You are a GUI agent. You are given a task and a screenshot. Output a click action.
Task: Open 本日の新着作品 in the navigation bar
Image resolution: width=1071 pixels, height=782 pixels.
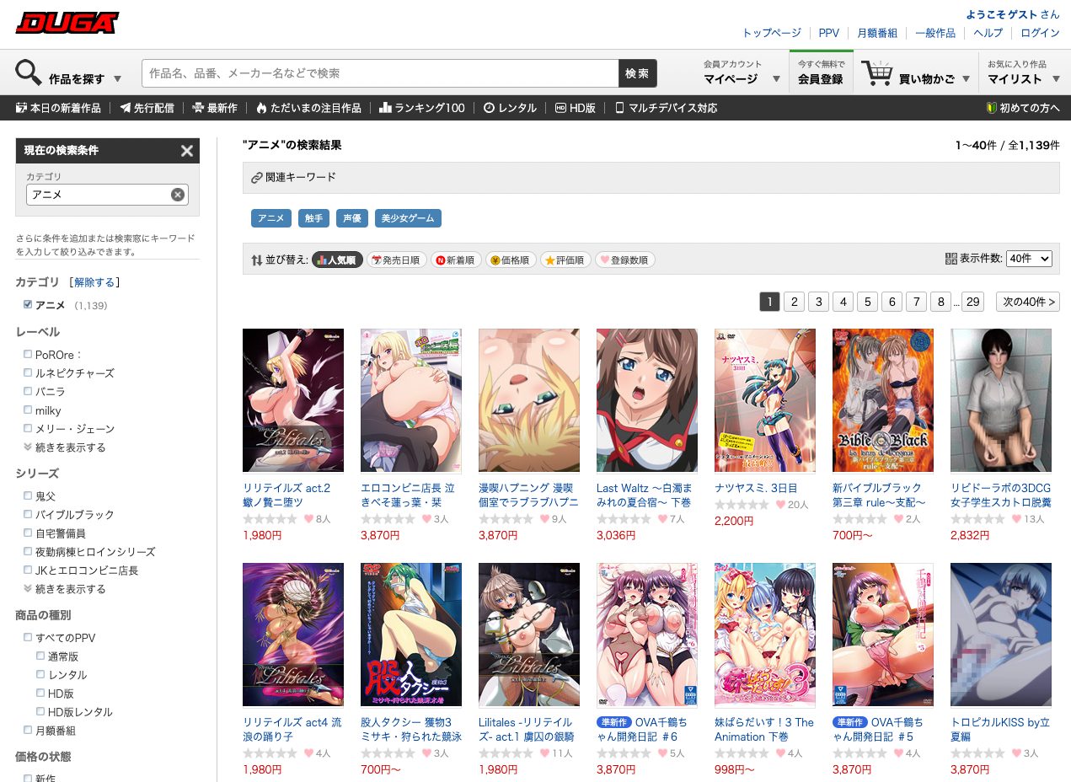pos(58,108)
